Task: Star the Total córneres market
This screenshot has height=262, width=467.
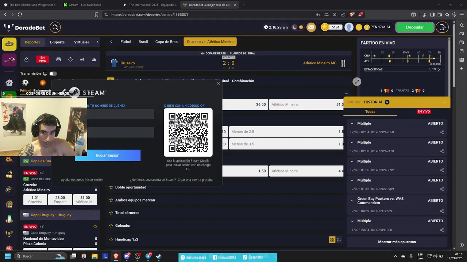Action: pos(111,213)
